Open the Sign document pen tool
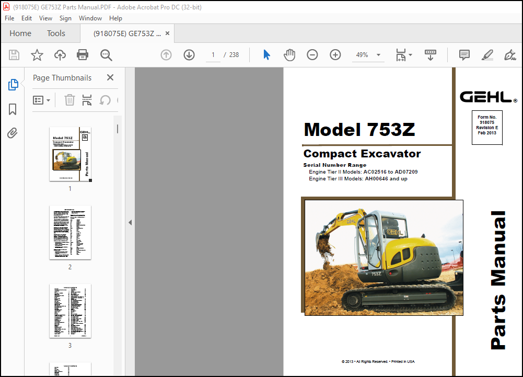 pos(510,55)
